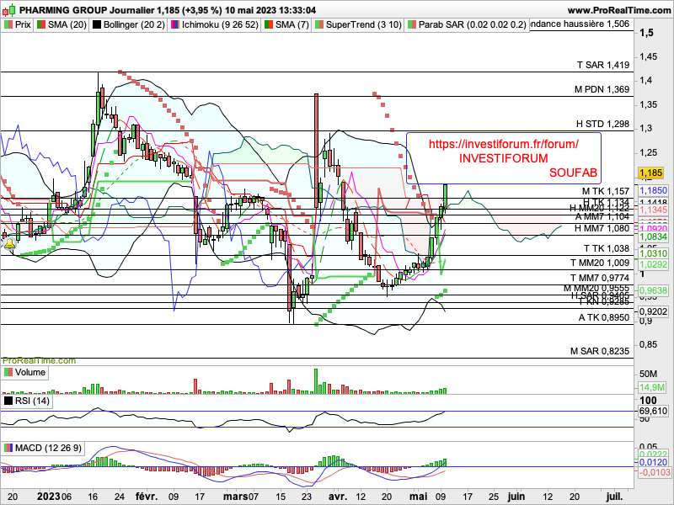Click the 0,0222 MACD histogram value tag
Image resolution: width=674 pixels, height=505 pixels.
pyautogui.click(x=654, y=454)
